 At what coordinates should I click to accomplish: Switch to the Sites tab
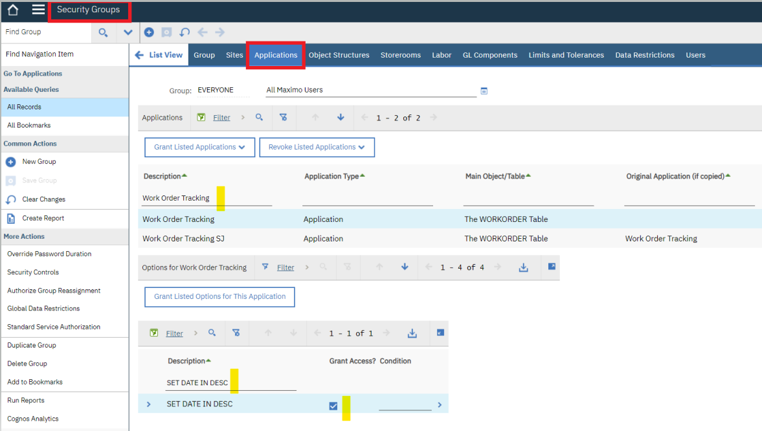click(234, 55)
